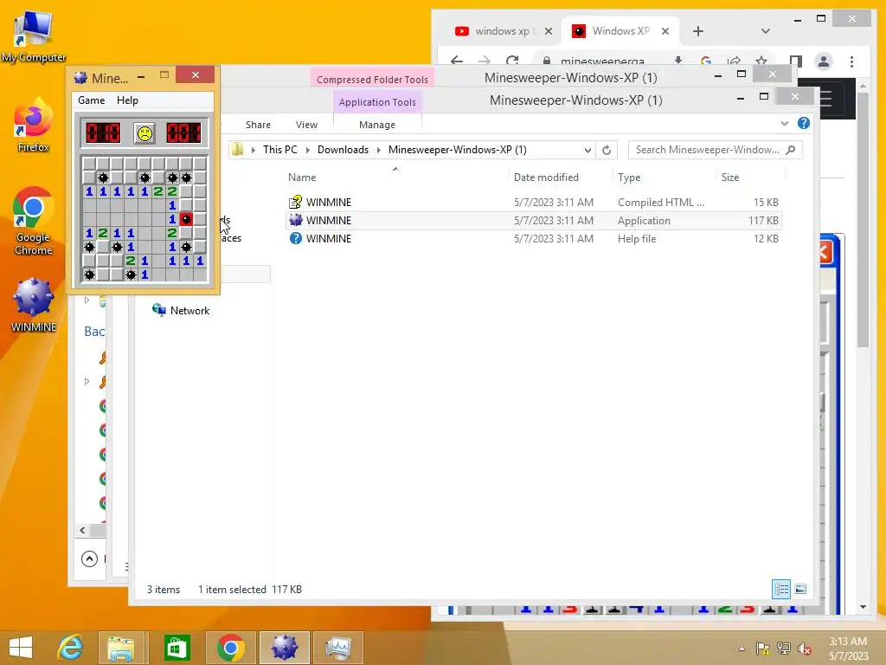The height and width of the screenshot is (665, 886).
Task: Open the View ribbon tab
Action: (x=306, y=125)
